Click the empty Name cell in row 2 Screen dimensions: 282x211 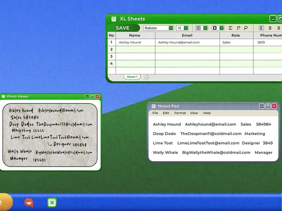pos(135,49)
